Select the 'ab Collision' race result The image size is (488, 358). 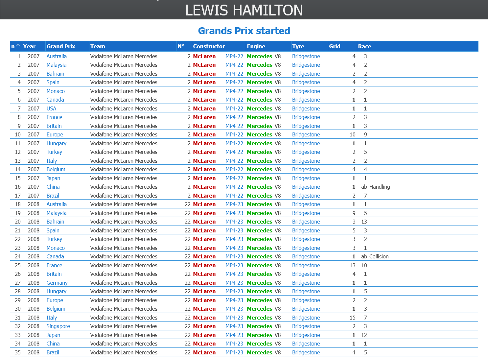[375, 256]
